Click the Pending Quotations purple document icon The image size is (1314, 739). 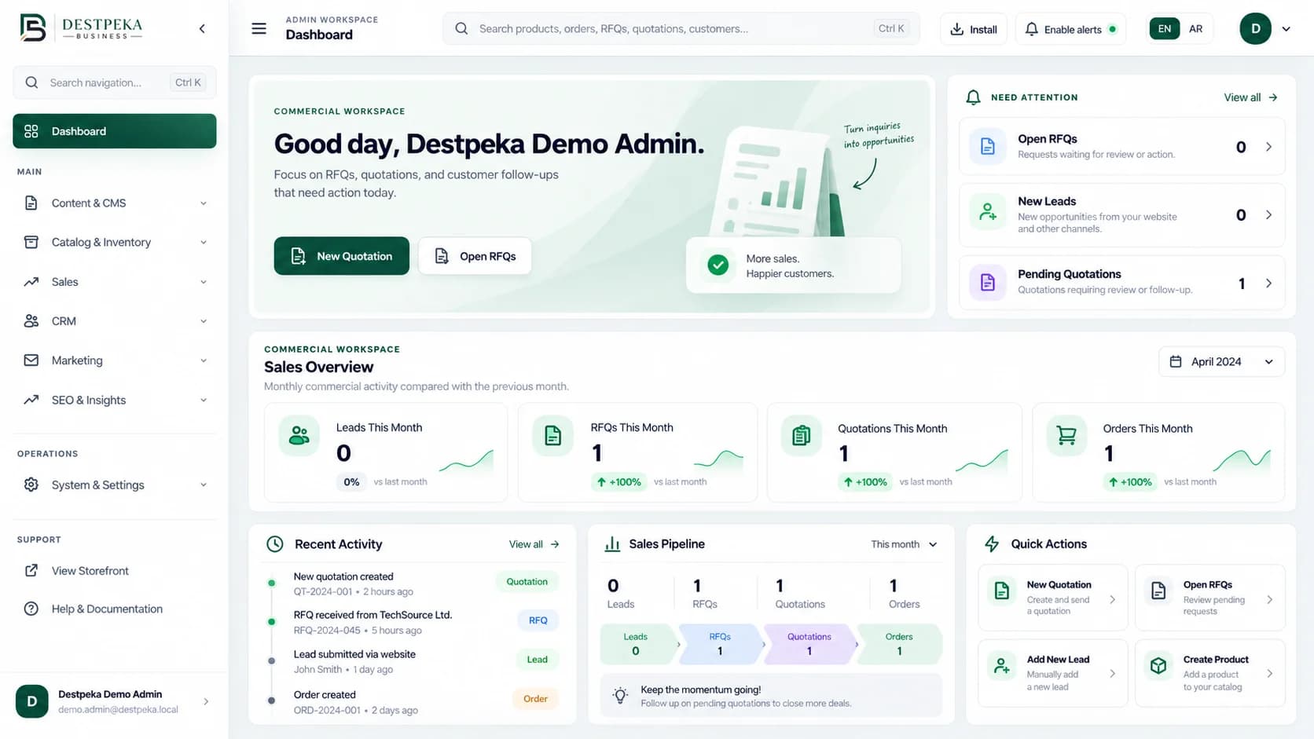pyautogui.click(x=988, y=282)
